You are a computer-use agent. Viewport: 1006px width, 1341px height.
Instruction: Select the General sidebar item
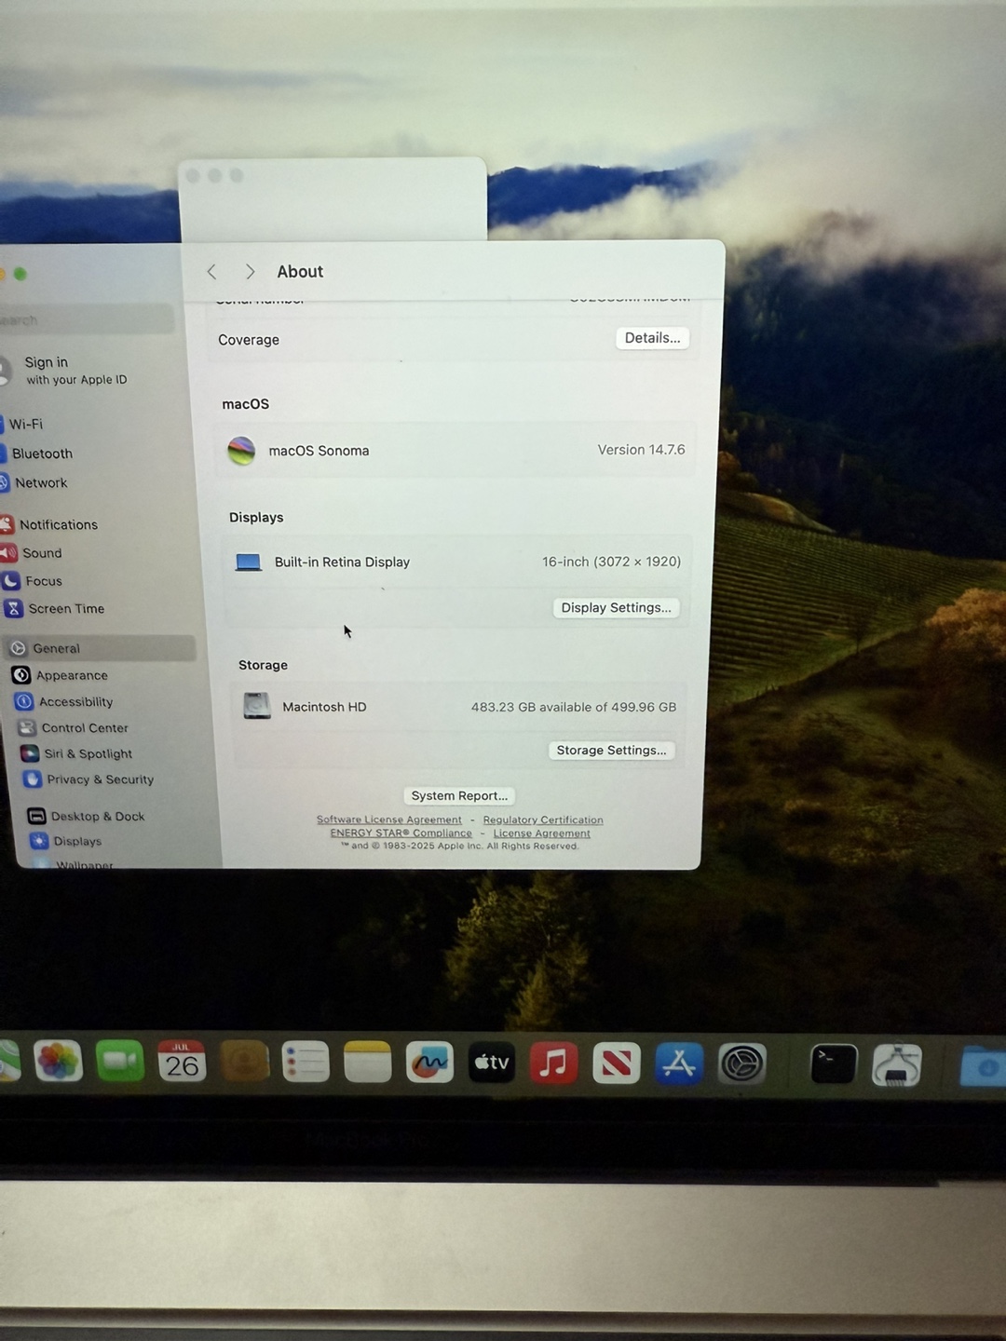click(100, 648)
